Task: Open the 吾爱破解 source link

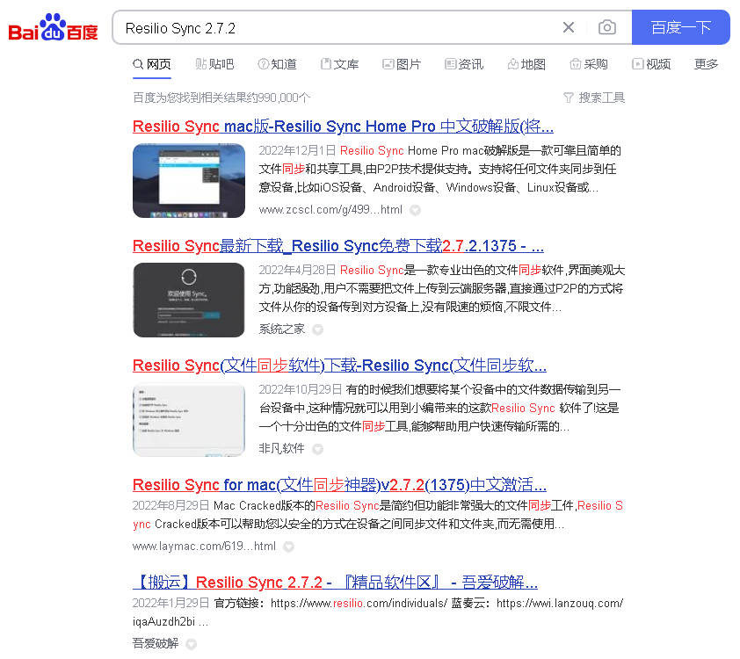Action: [156, 643]
